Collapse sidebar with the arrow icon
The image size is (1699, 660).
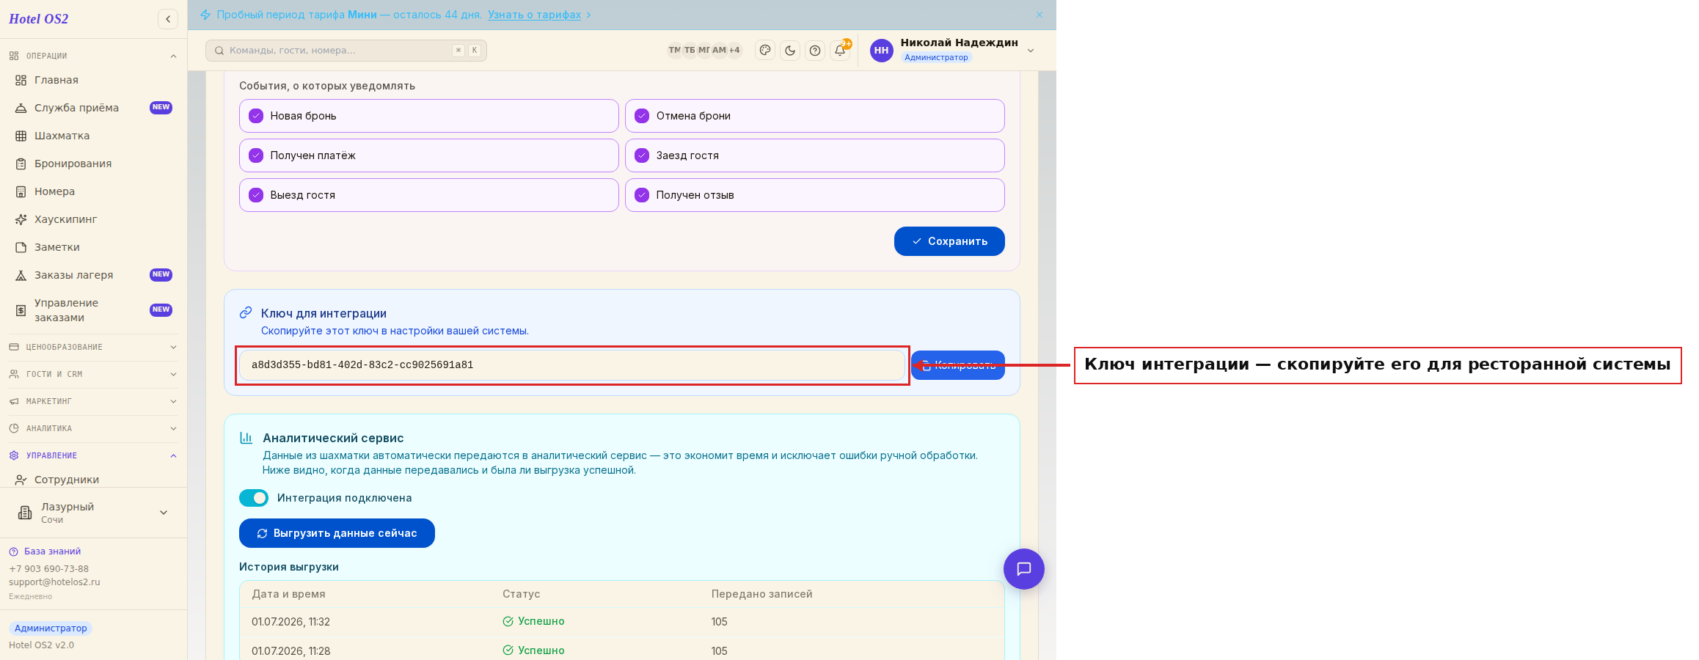(168, 19)
